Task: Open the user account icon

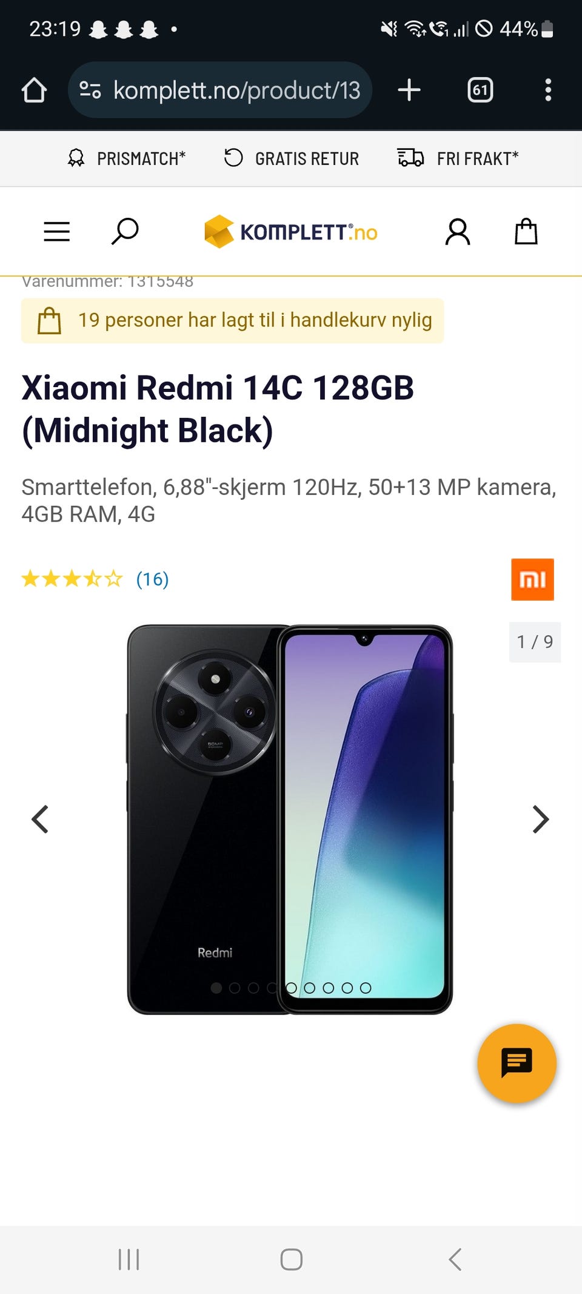Action: [x=458, y=232]
